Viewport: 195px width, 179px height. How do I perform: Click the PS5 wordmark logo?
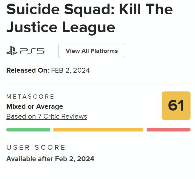[32, 51]
